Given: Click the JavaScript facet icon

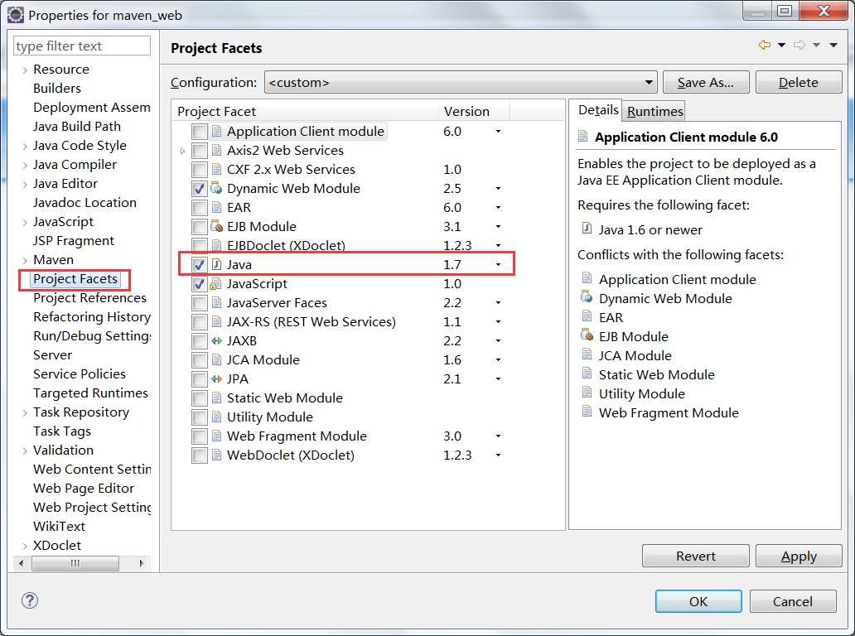Looking at the screenshot, I should (x=216, y=284).
